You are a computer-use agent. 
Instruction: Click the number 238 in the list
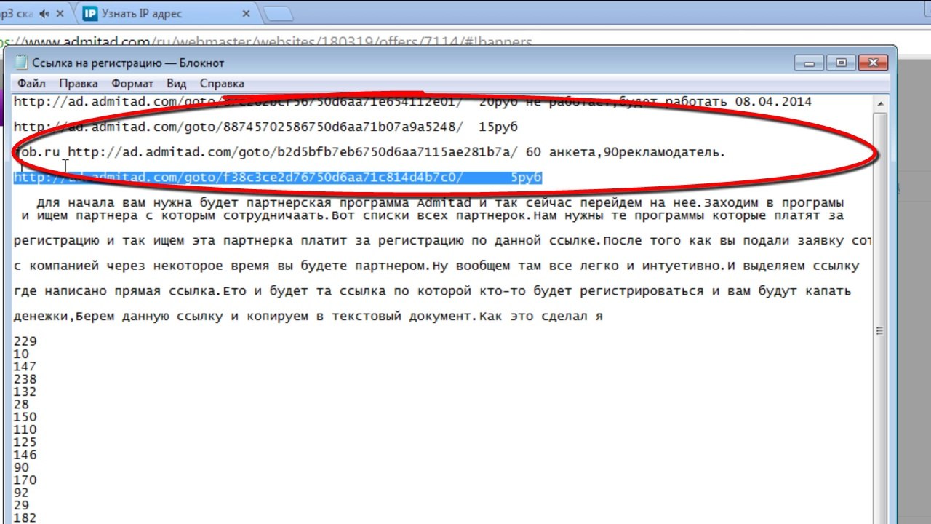click(25, 379)
